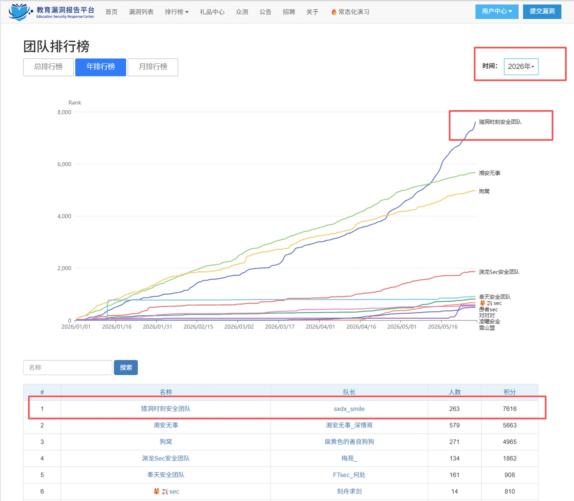Open the sec team link in row 6
574x501 pixels.
[x=166, y=491]
